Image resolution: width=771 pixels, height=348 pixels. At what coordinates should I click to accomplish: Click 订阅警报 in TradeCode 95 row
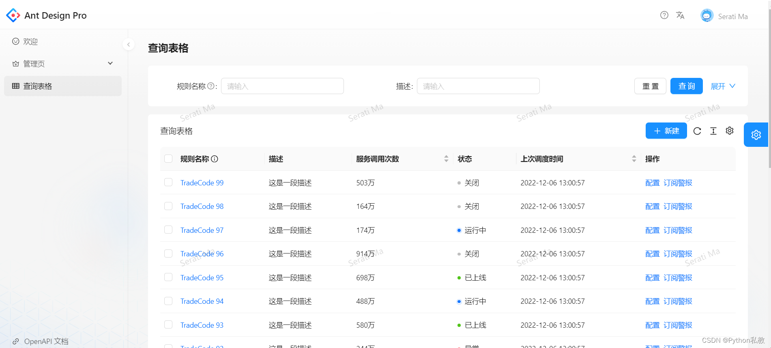(678, 278)
